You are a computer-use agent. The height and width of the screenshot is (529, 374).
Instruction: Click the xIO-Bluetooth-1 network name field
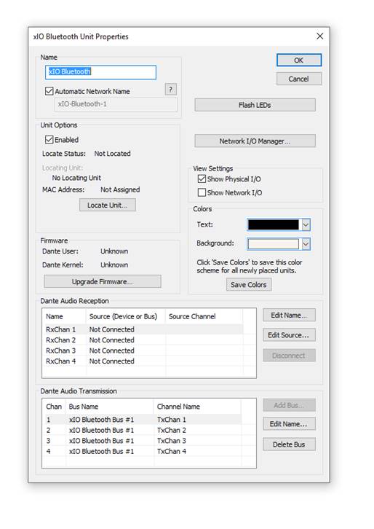click(116, 104)
